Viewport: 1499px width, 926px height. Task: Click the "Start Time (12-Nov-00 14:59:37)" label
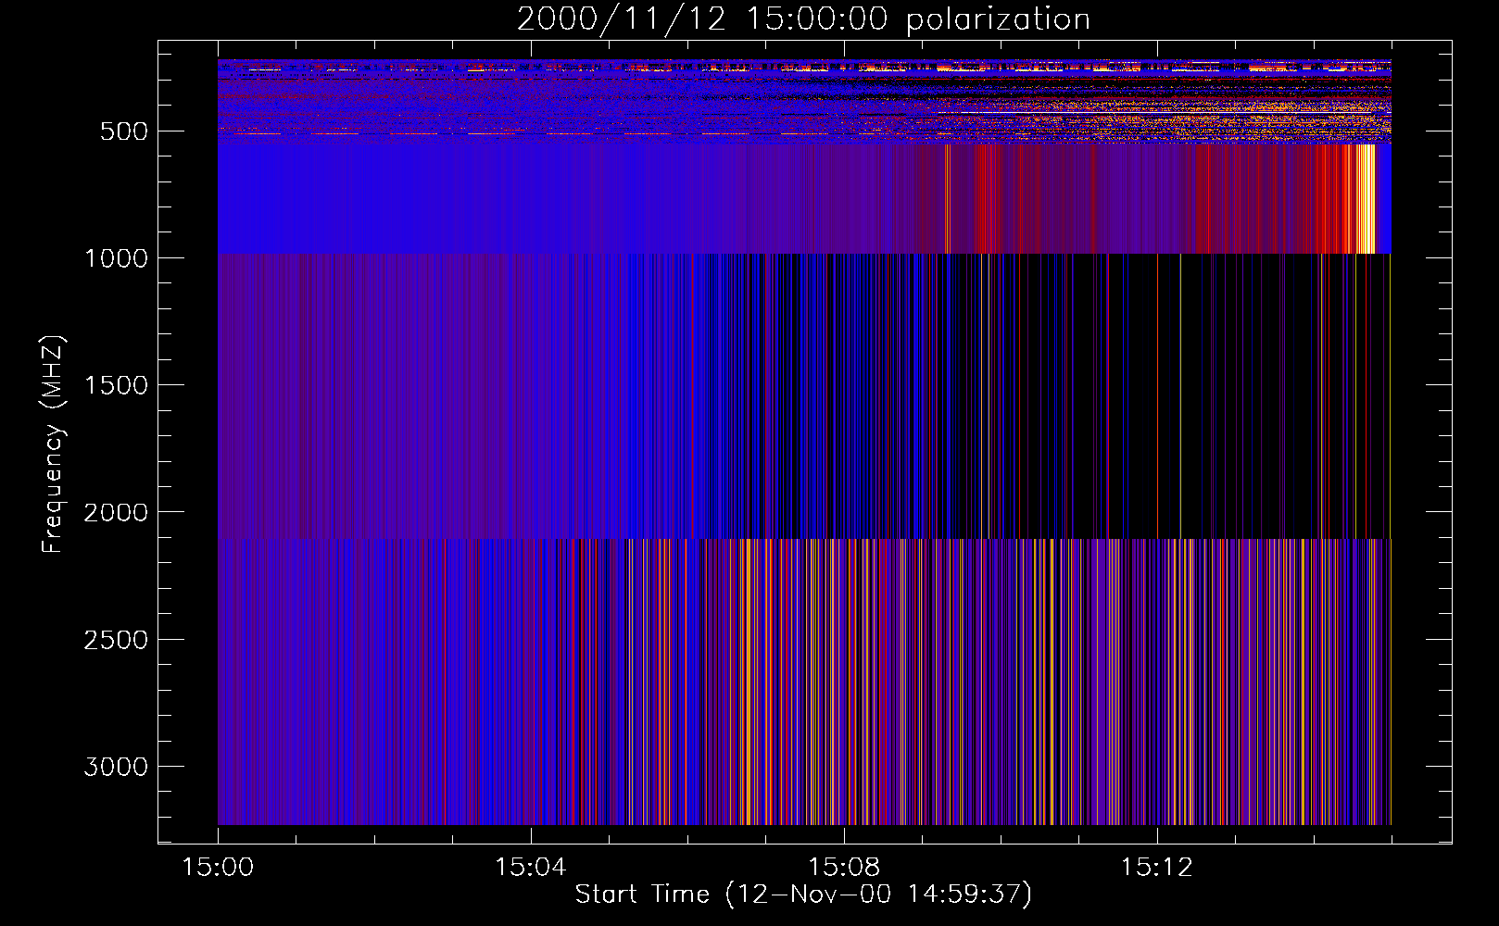coord(803,894)
